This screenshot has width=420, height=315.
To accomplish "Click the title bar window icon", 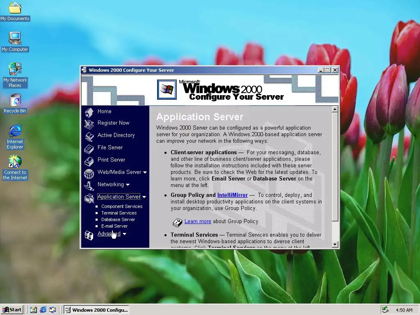I will click(84, 70).
